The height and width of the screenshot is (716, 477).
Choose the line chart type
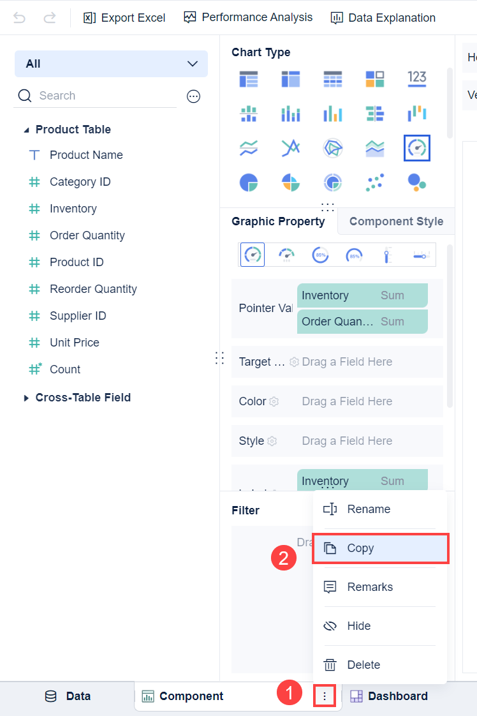248,147
